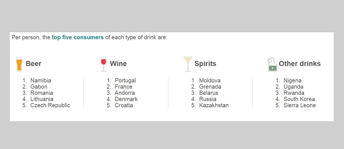Click Nigeria in Other drinks list
Viewport: 344px width, 149px height.
point(293,80)
